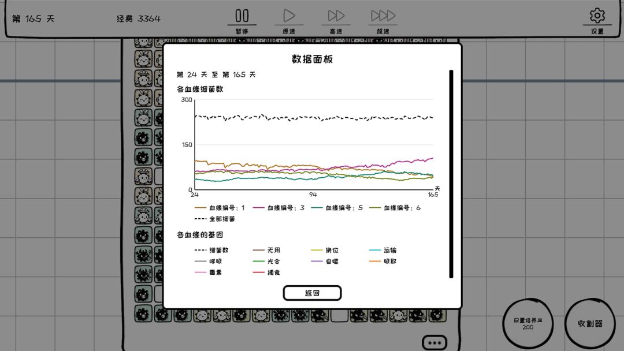Open the 设置 gear icon
Screen dimensions: 624x351
(x=597, y=16)
